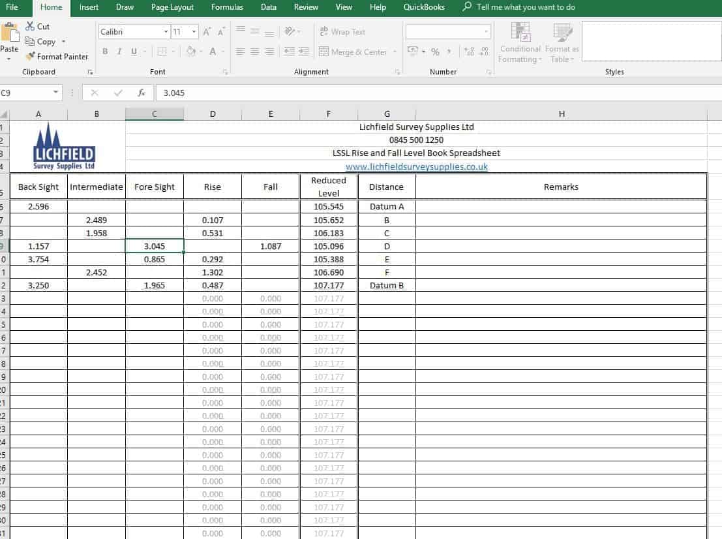Image resolution: width=722 pixels, height=539 pixels.
Task: Switch to the Draw tab
Action: click(x=125, y=7)
